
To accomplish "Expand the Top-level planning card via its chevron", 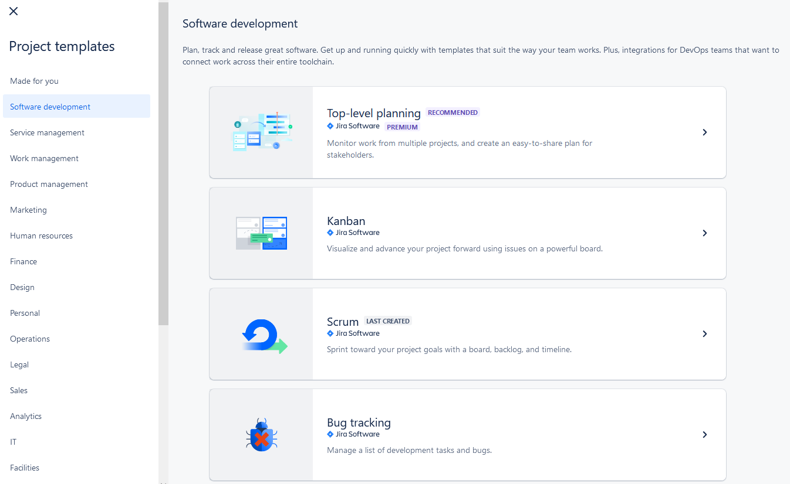I will coord(705,132).
